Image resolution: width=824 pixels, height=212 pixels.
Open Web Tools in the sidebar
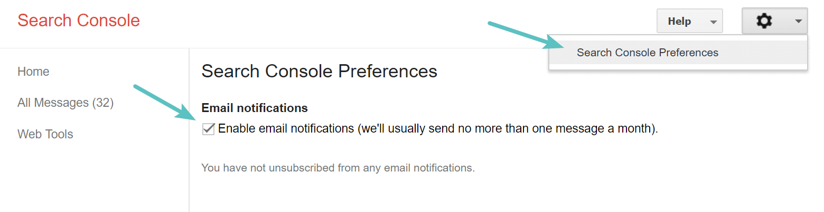tap(45, 134)
